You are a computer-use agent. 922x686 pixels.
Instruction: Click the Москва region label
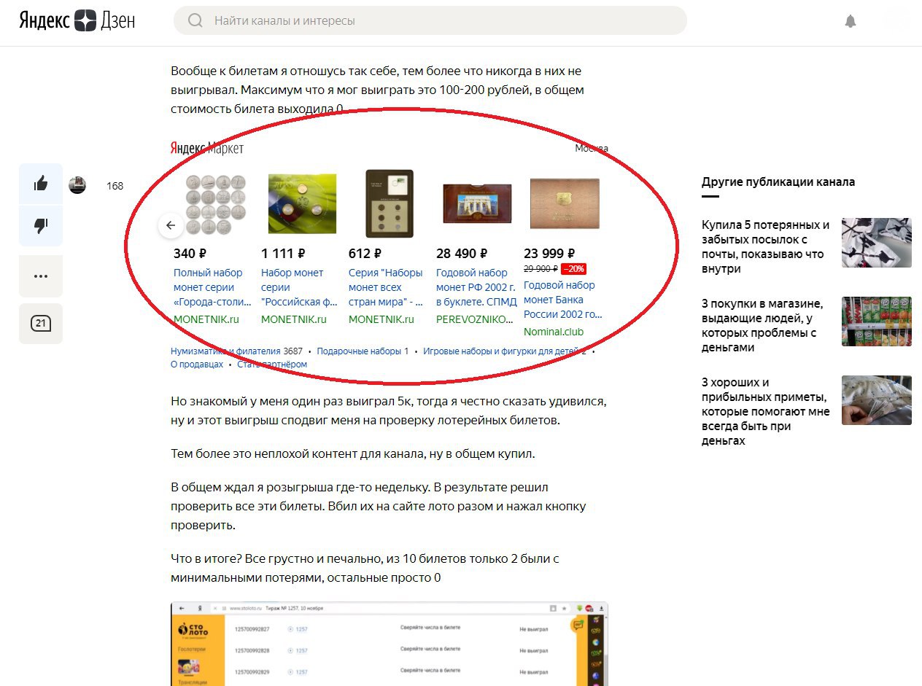click(x=592, y=149)
